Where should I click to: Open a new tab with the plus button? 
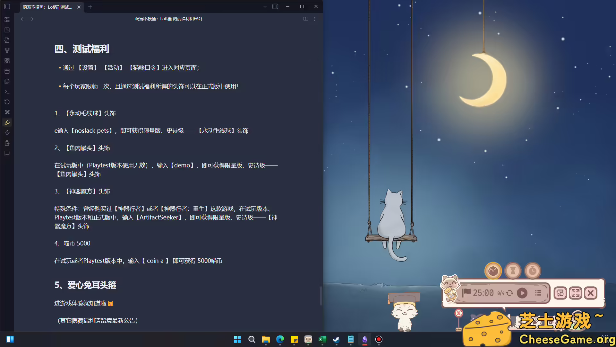pyautogui.click(x=90, y=6)
